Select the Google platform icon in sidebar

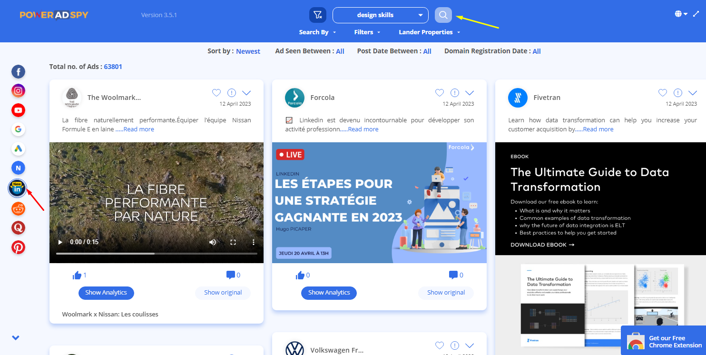[x=18, y=129]
